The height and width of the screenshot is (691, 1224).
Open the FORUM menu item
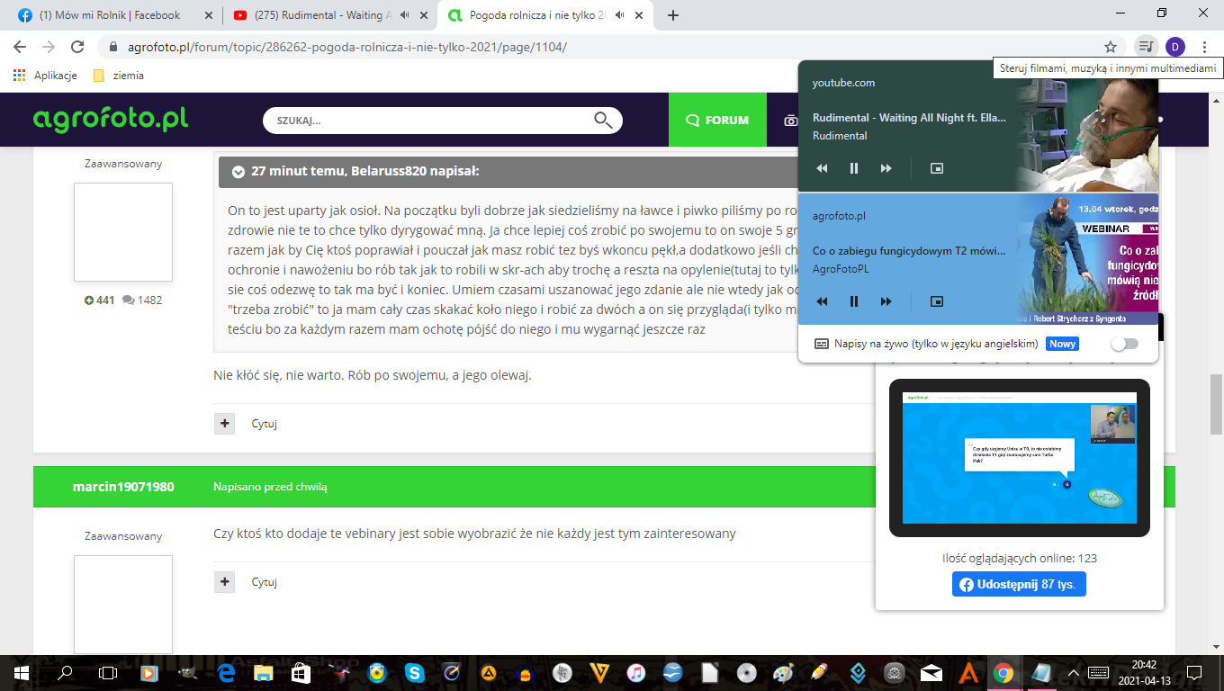(717, 120)
